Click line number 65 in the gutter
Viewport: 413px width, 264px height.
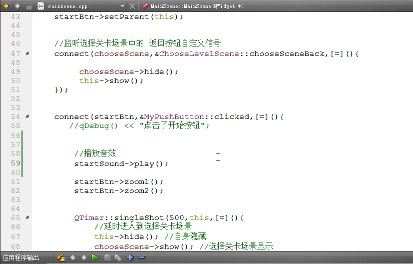tap(16, 217)
